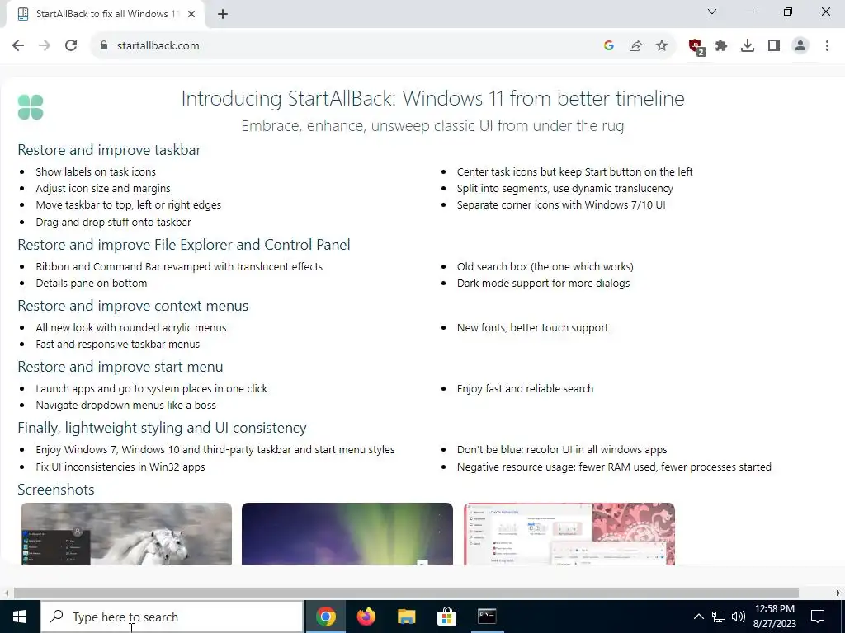
Task: Click 'Separate corner icons with Windows 7/10 UI'
Action: [561, 205]
